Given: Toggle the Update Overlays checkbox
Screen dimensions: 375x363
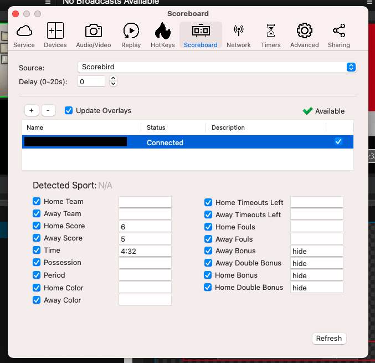Looking at the screenshot, I should point(69,110).
